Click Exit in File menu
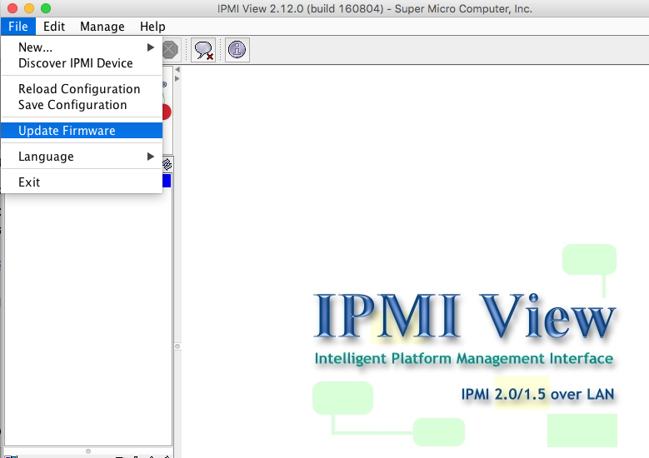Viewport: 649px width, 458px height. click(82, 182)
